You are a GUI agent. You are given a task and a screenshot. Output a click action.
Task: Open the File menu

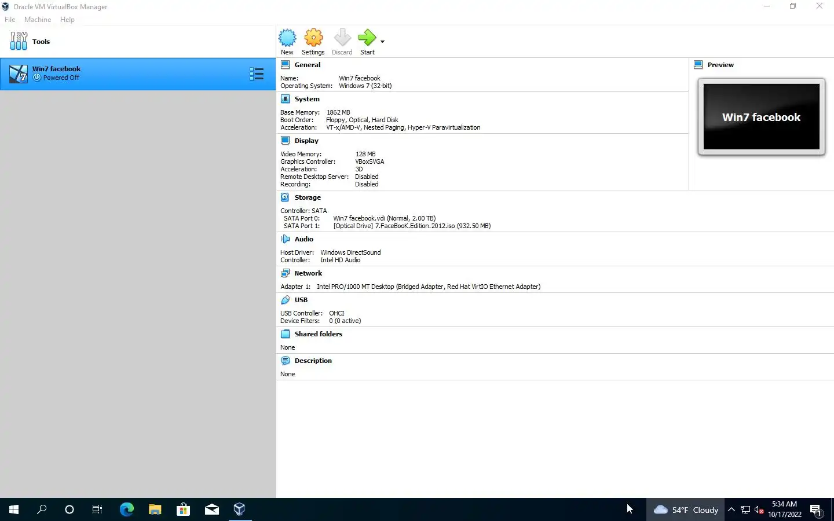point(10,20)
